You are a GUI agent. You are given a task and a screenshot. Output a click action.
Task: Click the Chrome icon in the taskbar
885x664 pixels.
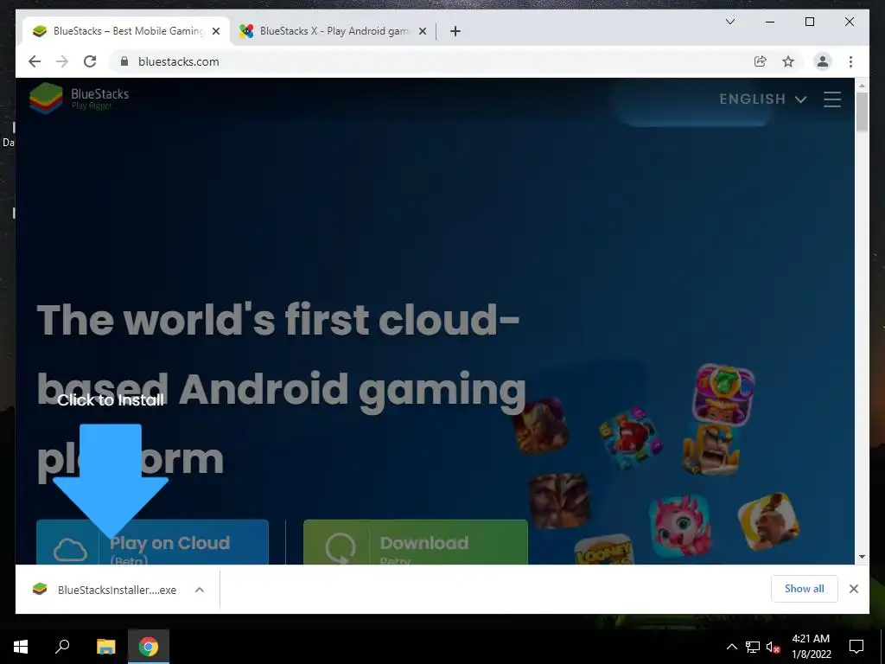(149, 647)
